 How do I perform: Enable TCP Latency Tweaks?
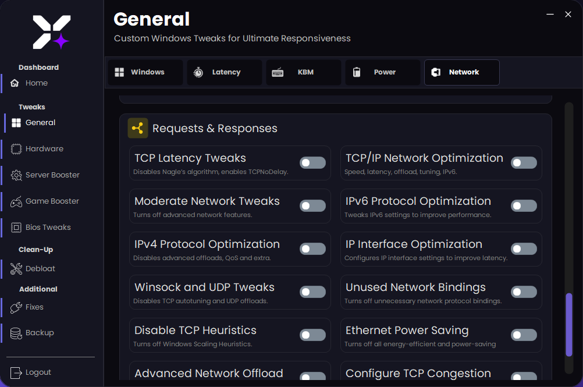point(312,162)
